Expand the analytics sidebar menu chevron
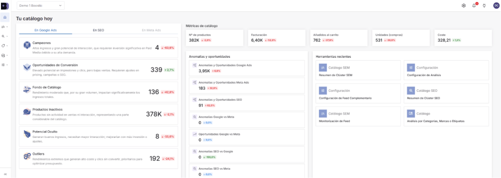The height and width of the screenshot is (178, 501). [7, 55]
